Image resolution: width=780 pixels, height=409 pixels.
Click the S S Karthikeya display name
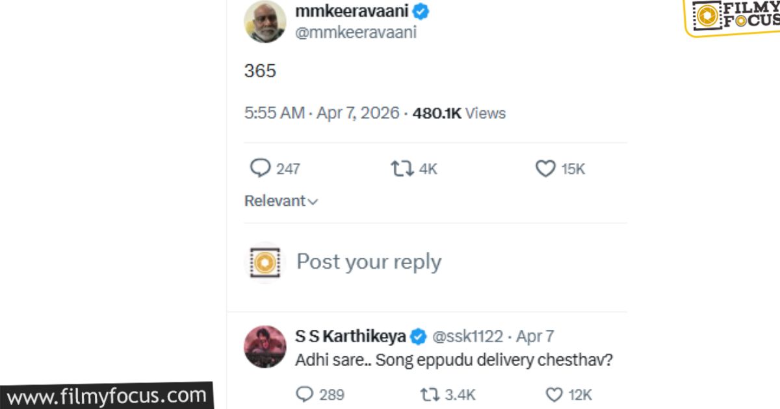(350, 336)
